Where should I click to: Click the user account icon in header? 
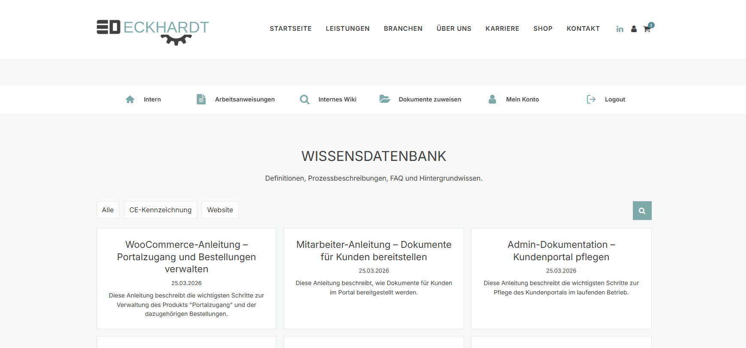point(634,29)
